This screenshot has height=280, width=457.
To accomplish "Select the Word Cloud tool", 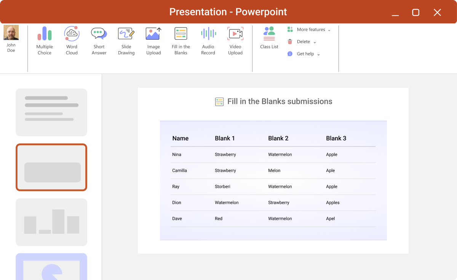I will click(x=72, y=41).
